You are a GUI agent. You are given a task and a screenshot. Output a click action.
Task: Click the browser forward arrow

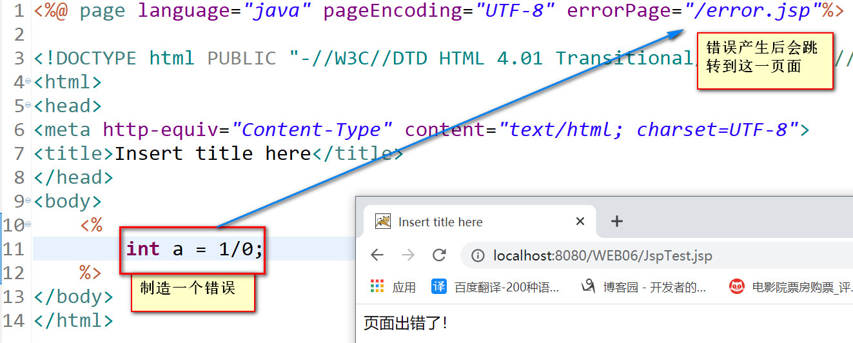(408, 255)
